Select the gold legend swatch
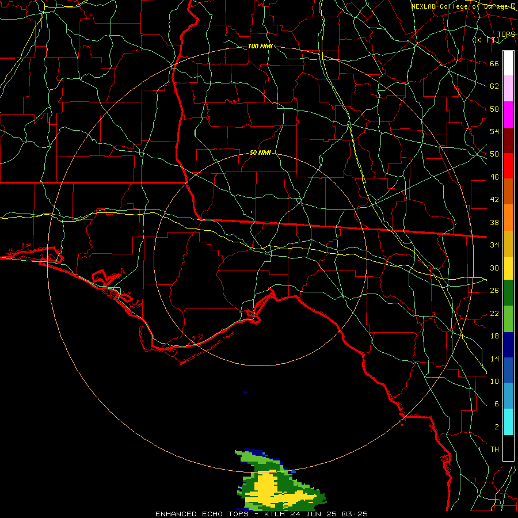Viewport: 518px width, 518px height. click(508, 243)
